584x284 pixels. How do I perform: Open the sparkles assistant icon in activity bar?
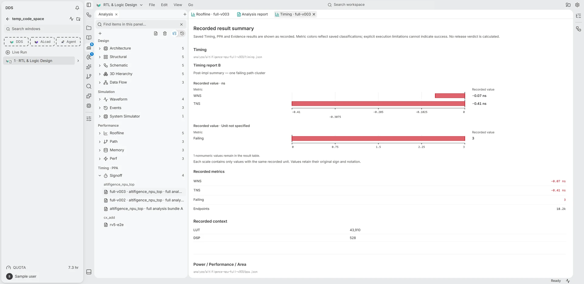[89, 67]
